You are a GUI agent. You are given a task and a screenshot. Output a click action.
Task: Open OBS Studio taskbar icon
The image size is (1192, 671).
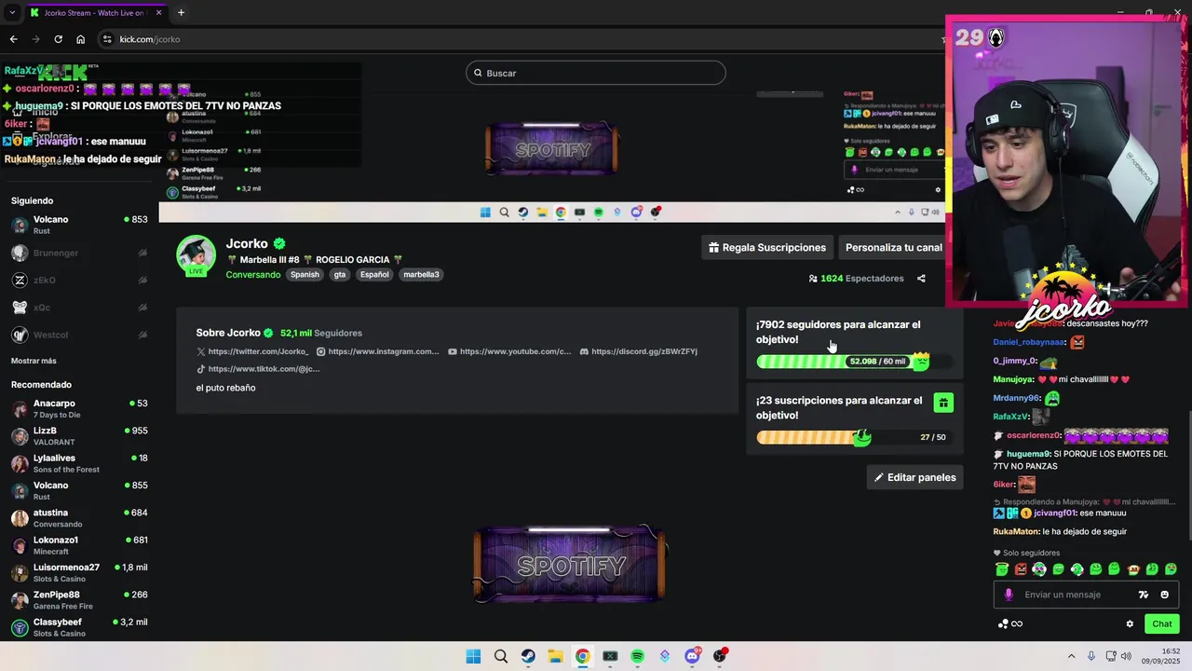pos(719,656)
